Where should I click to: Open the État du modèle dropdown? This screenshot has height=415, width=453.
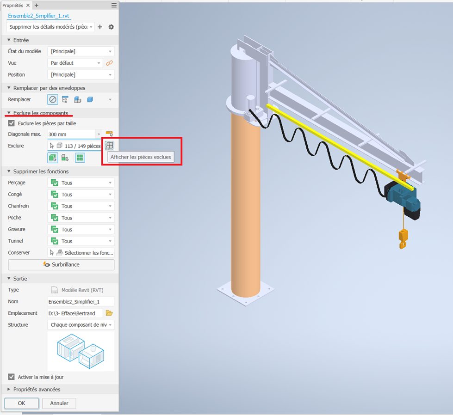tap(81, 51)
